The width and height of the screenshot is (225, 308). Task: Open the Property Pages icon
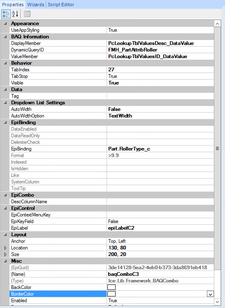pyautogui.click(x=27, y=14)
